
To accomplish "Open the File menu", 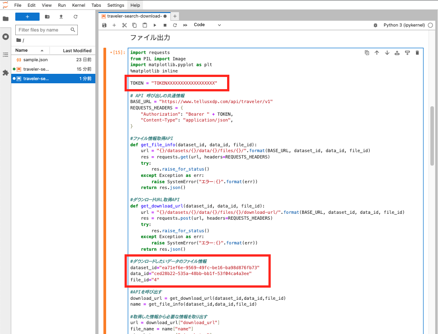I will click(18, 5).
